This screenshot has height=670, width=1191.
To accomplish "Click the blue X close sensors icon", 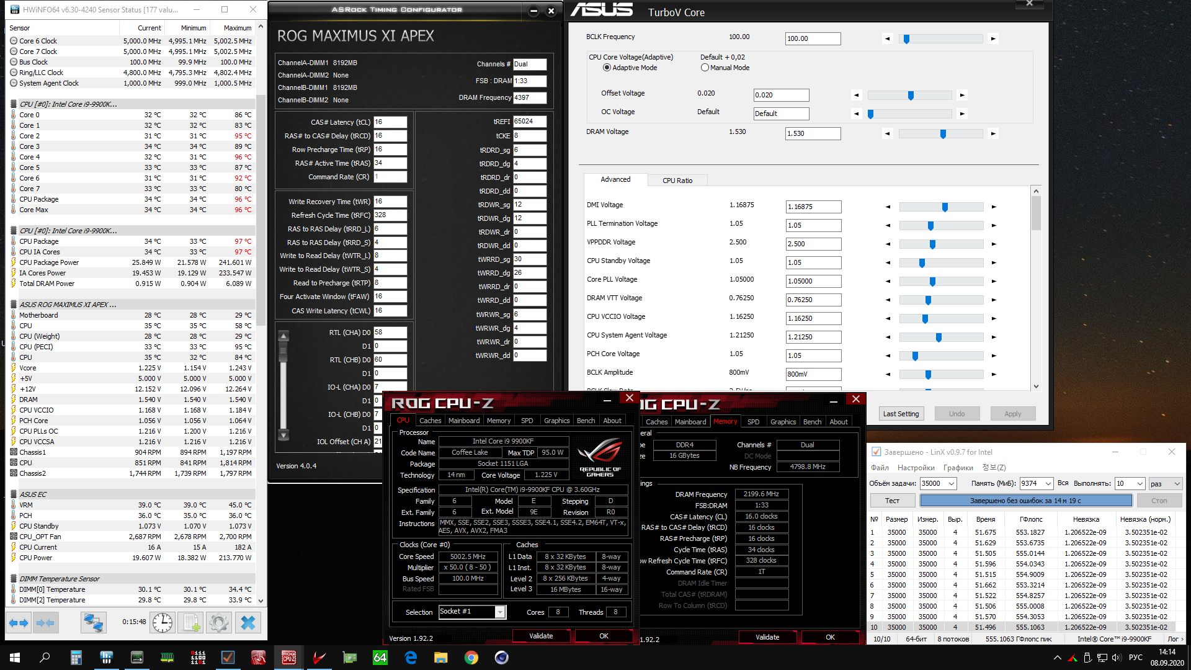I will (248, 622).
